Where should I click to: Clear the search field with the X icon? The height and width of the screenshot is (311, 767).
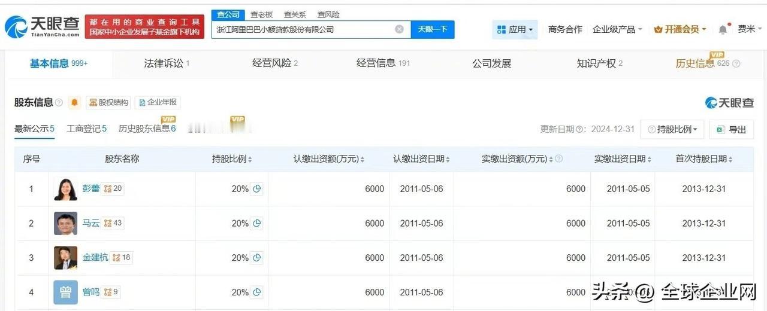coord(399,29)
